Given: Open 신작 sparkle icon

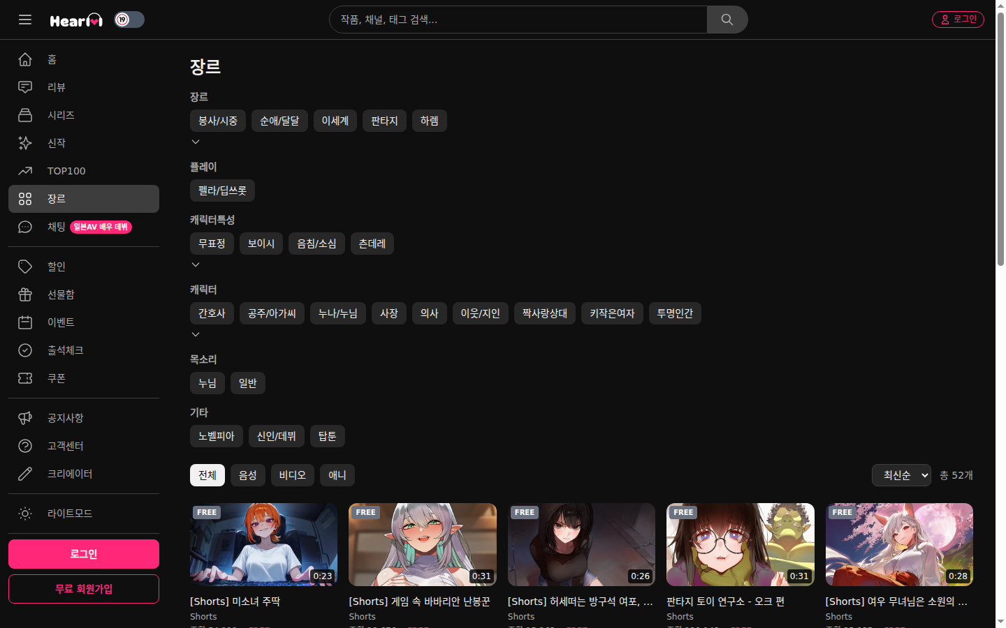Looking at the screenshot, I should point(25,143).
